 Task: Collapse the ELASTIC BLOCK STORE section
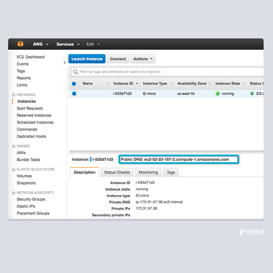(14, 169)
